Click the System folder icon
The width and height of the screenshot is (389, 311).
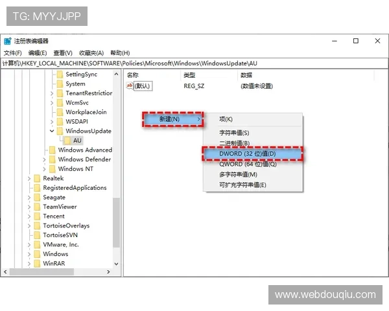[x=60, y=84]
